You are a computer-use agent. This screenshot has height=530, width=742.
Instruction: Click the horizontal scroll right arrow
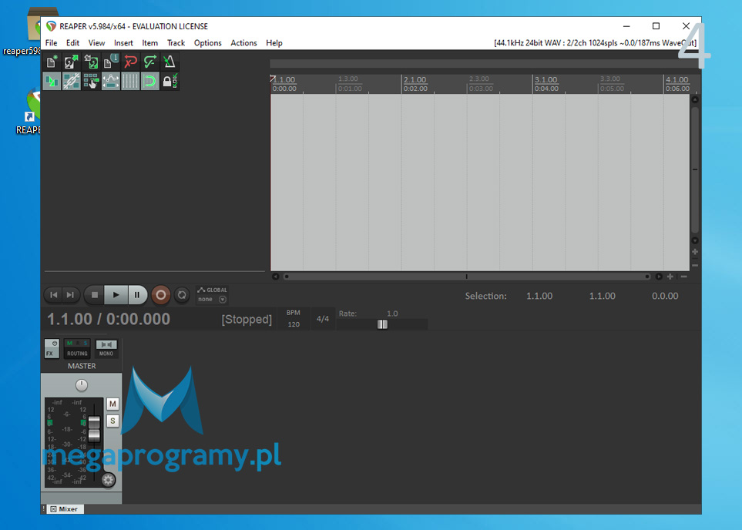659,277
